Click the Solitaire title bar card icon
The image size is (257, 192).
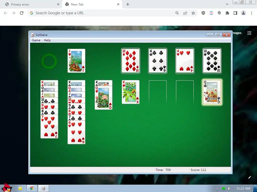pyautogui.click(x=33, y=35)
